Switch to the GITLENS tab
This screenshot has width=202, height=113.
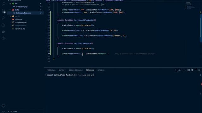pos(101,70)
